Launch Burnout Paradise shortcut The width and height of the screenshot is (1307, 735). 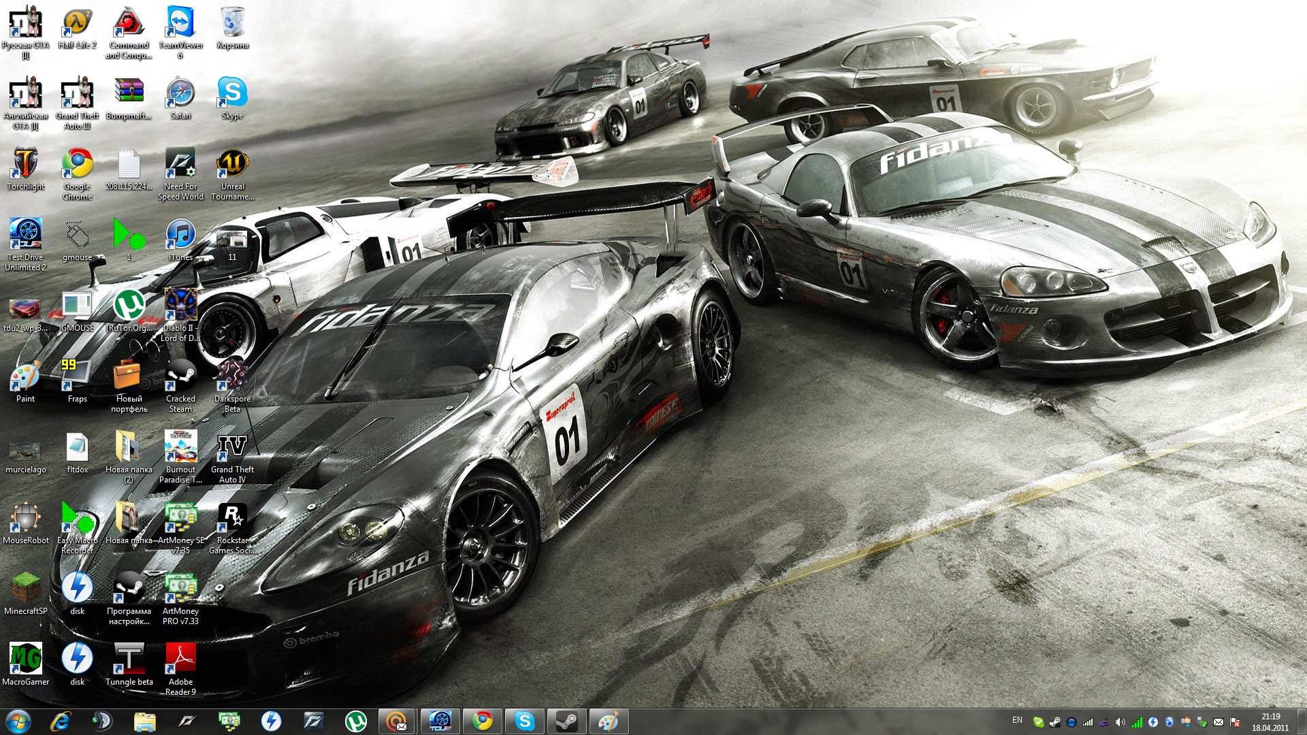[x=180, y=458]
